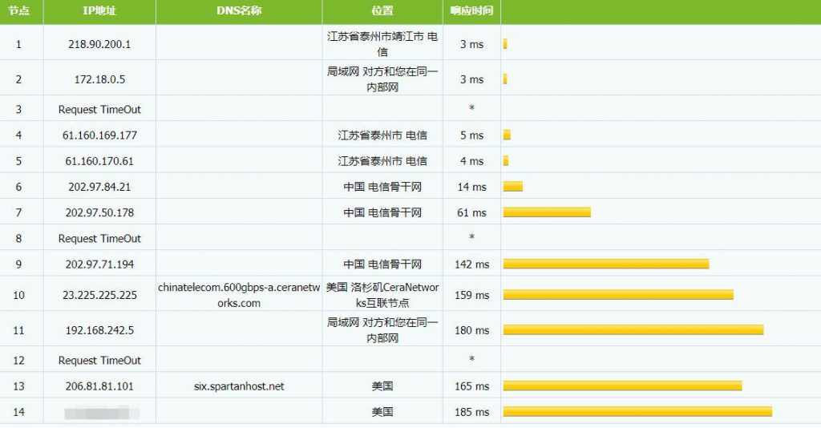Select IP 23.225.225.225 in row 10

[x=99, y=295]
